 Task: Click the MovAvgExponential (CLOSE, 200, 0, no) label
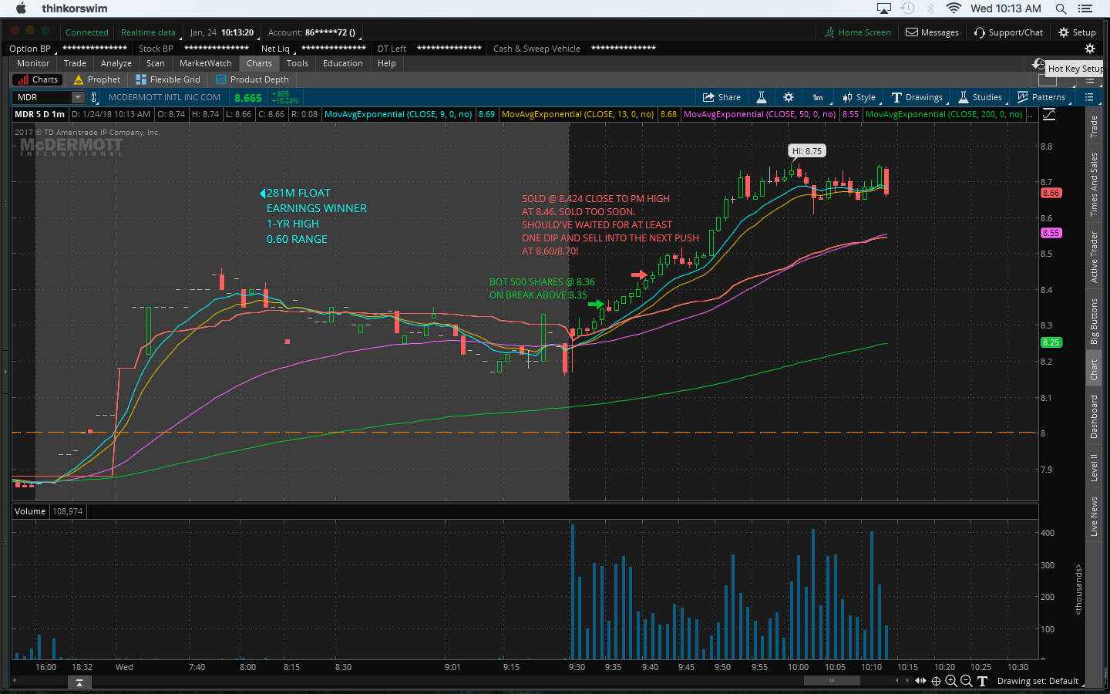(x=944, y=114)
